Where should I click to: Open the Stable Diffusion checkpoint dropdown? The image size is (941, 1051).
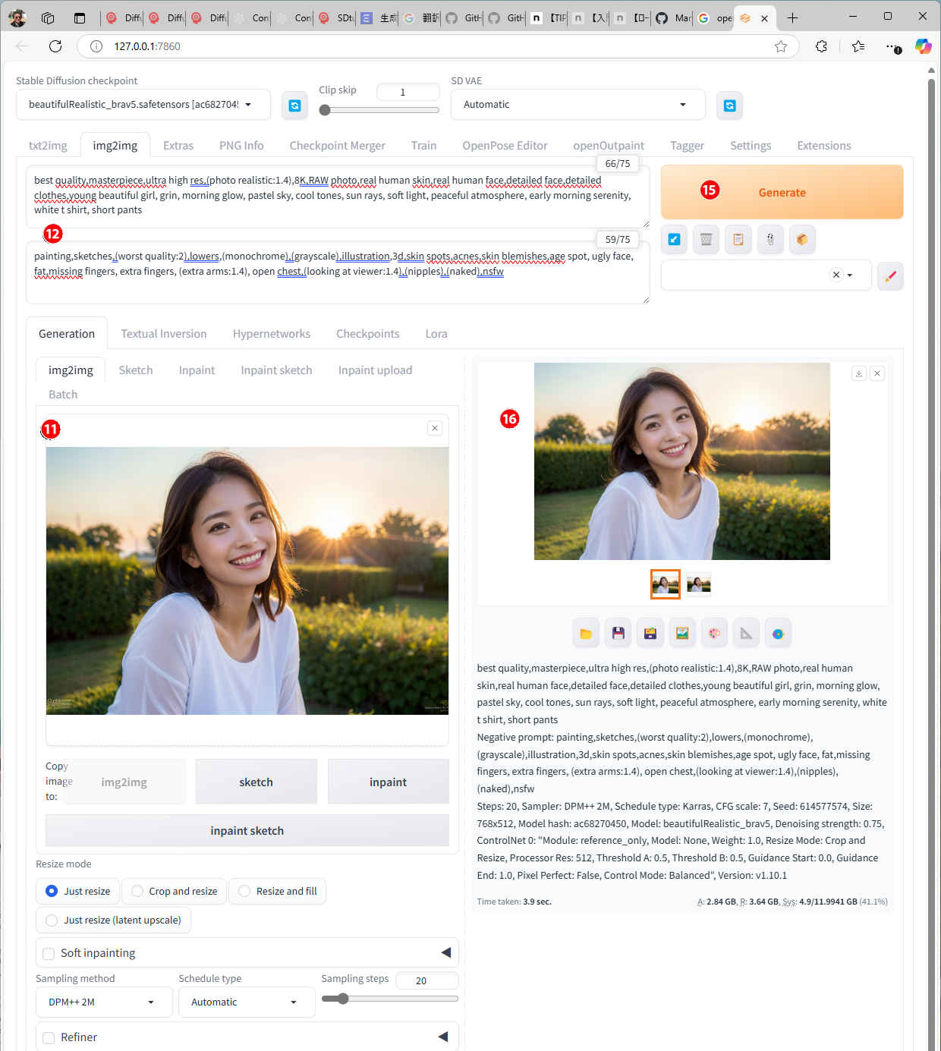143,105
